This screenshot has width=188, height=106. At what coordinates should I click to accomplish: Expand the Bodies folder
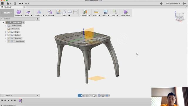pos(5,35)
